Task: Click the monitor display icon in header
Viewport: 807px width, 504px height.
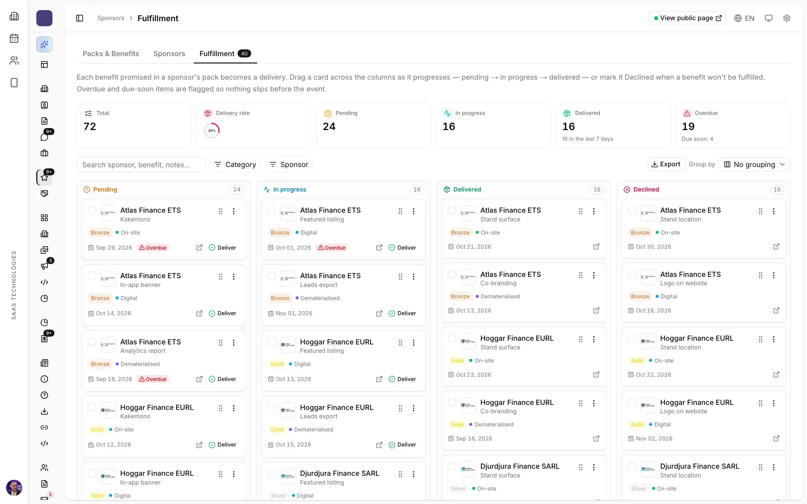Action: click(769, 18)
